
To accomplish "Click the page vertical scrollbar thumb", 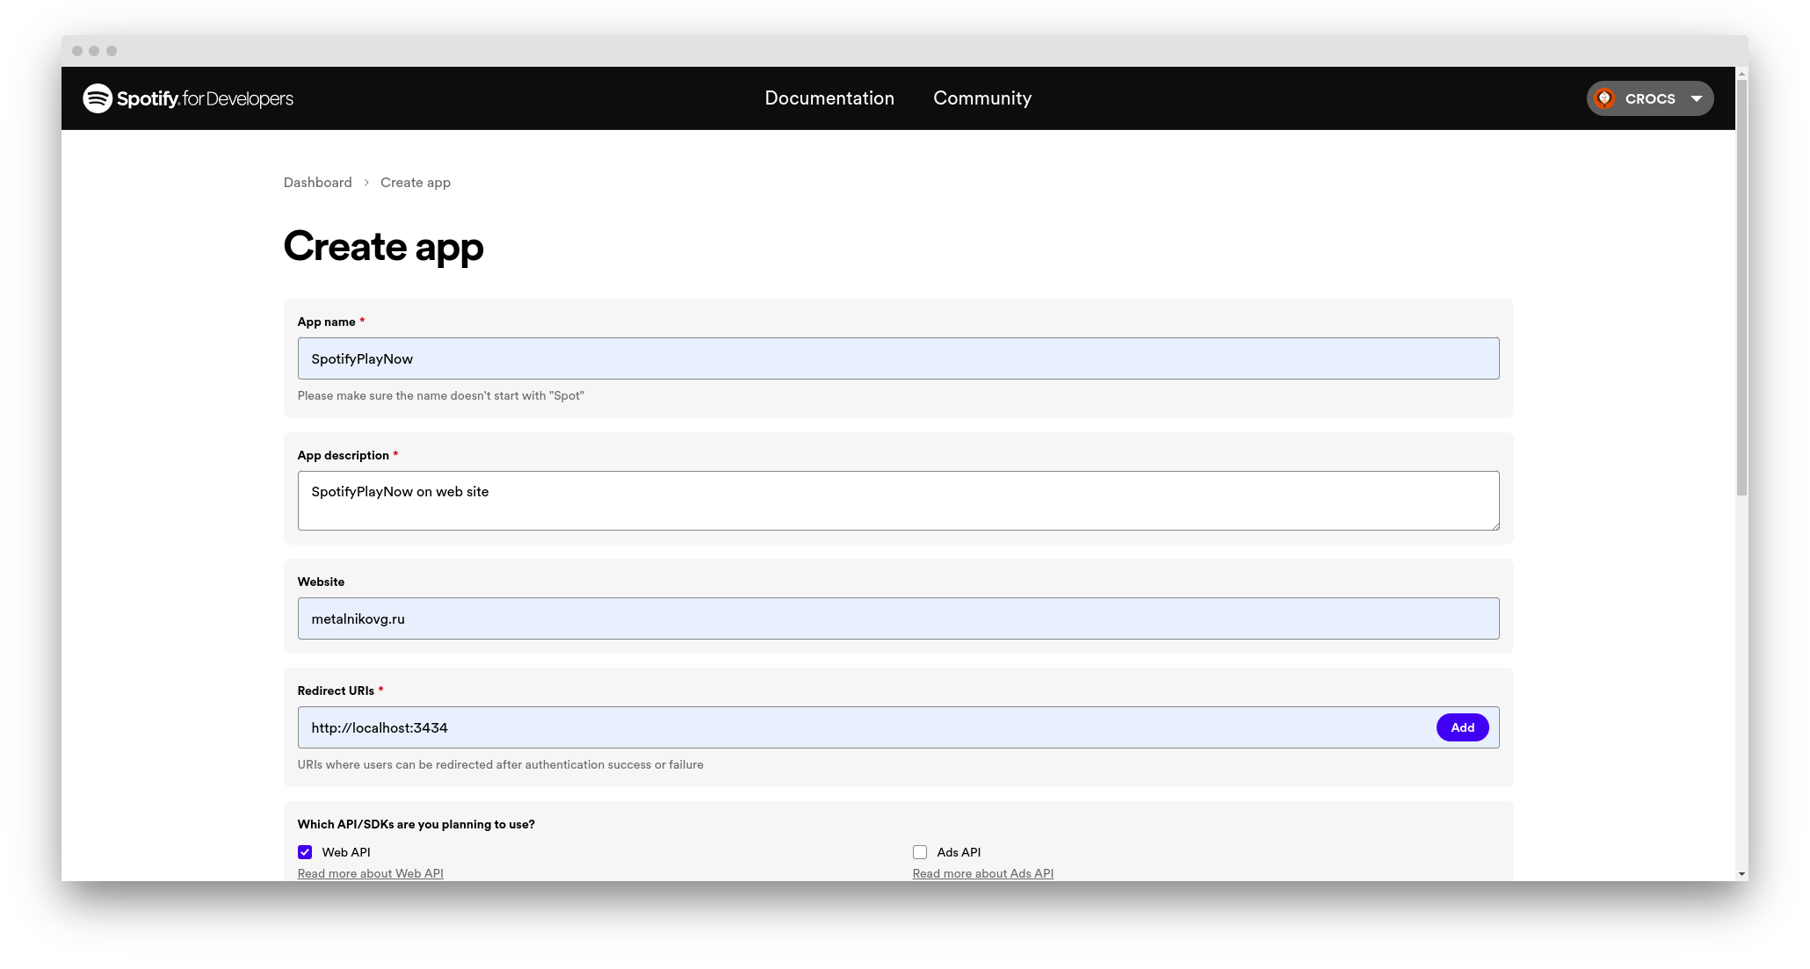I will pyautogui.click(x=1741, y=288).
